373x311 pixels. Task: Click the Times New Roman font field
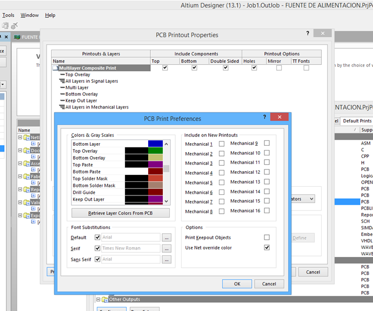click(131, 248)
